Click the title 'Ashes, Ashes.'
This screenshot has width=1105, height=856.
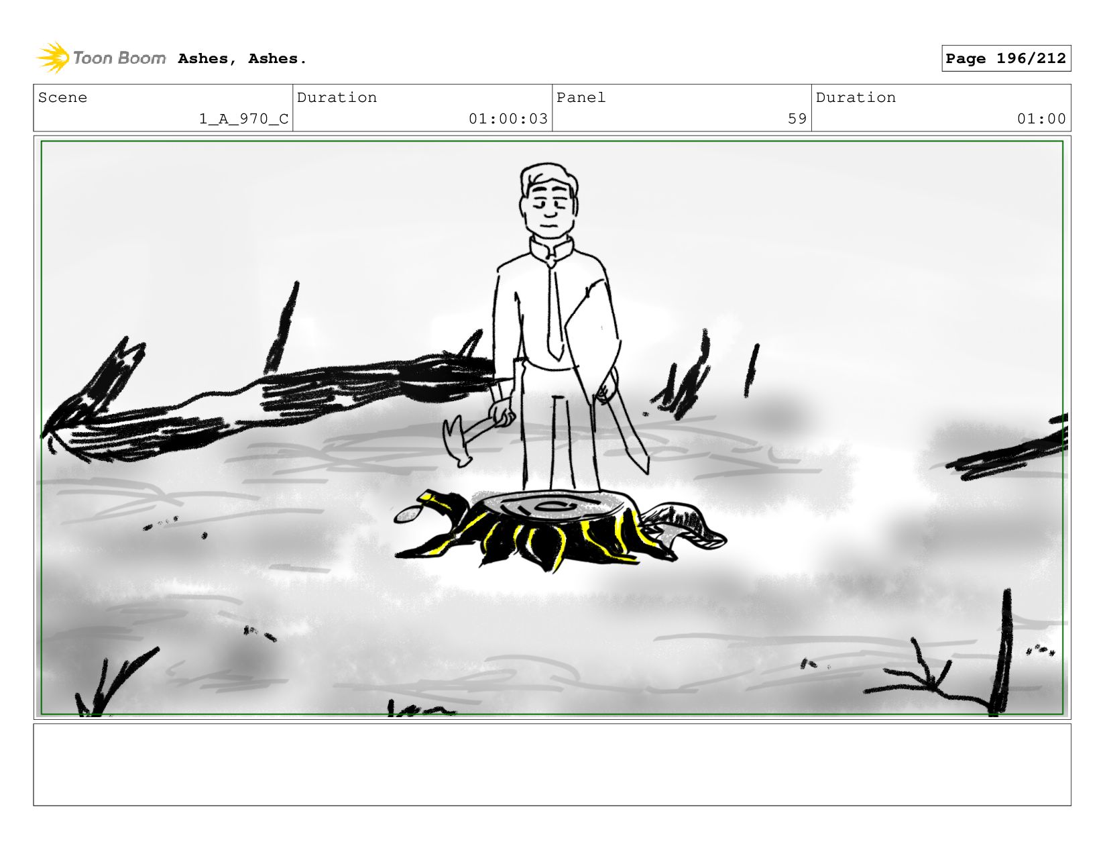pos(242,59)
